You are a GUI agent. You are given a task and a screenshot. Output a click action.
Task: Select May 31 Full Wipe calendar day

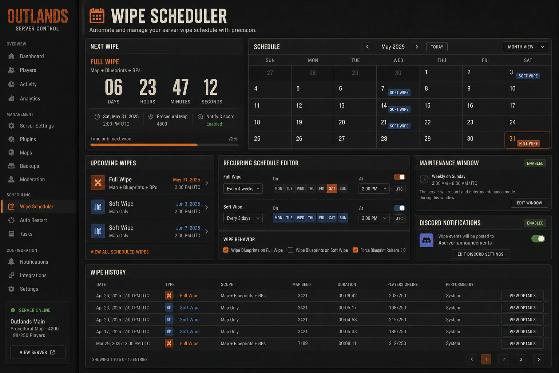tap(527, 140)
